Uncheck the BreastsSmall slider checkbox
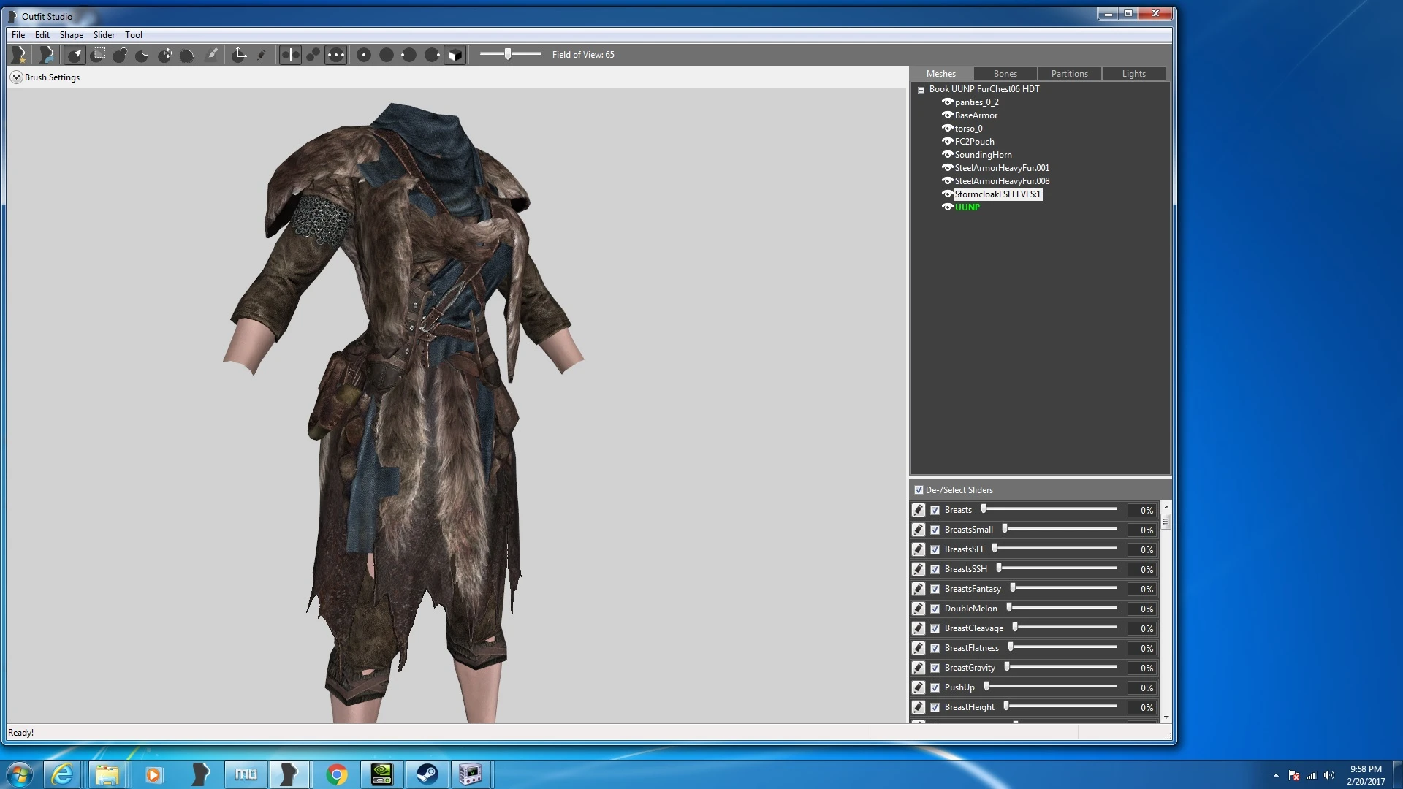1403x789 pixels. [x=935, y=530]
